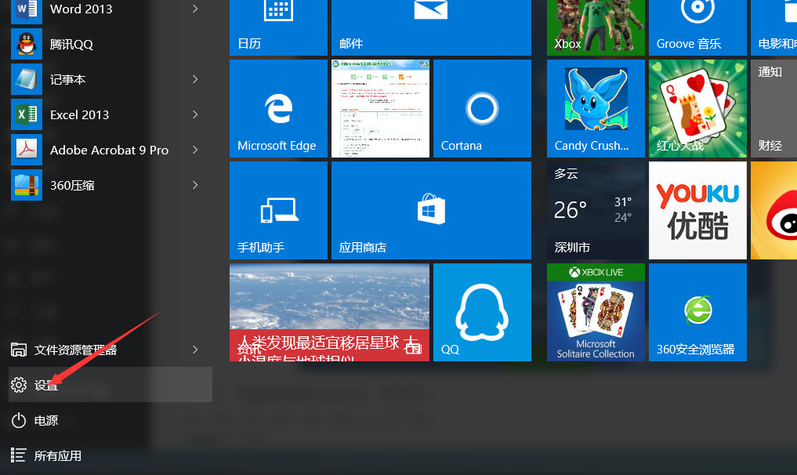Image resolution: width=797 pixels, height=475 pixels.
Task: Expand the 记事本 jump list arrow
Action: pyautogui.click(x=195, y=79)
